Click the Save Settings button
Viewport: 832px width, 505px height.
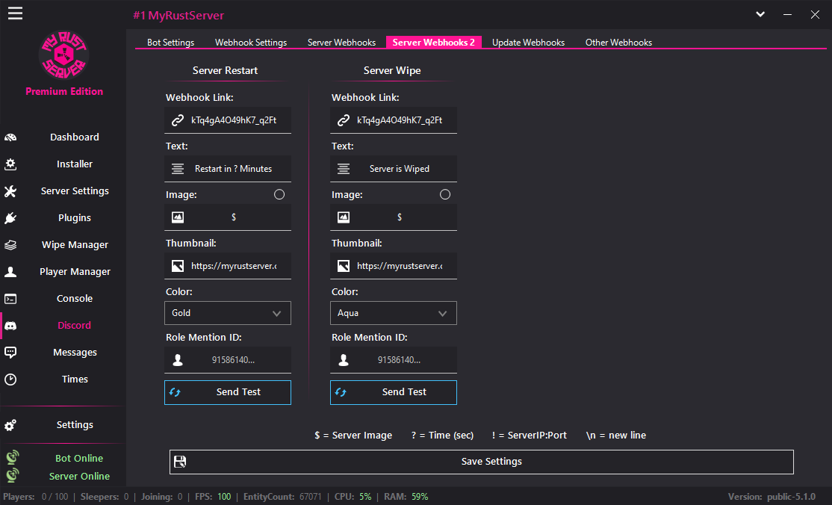tap(481, 462)
